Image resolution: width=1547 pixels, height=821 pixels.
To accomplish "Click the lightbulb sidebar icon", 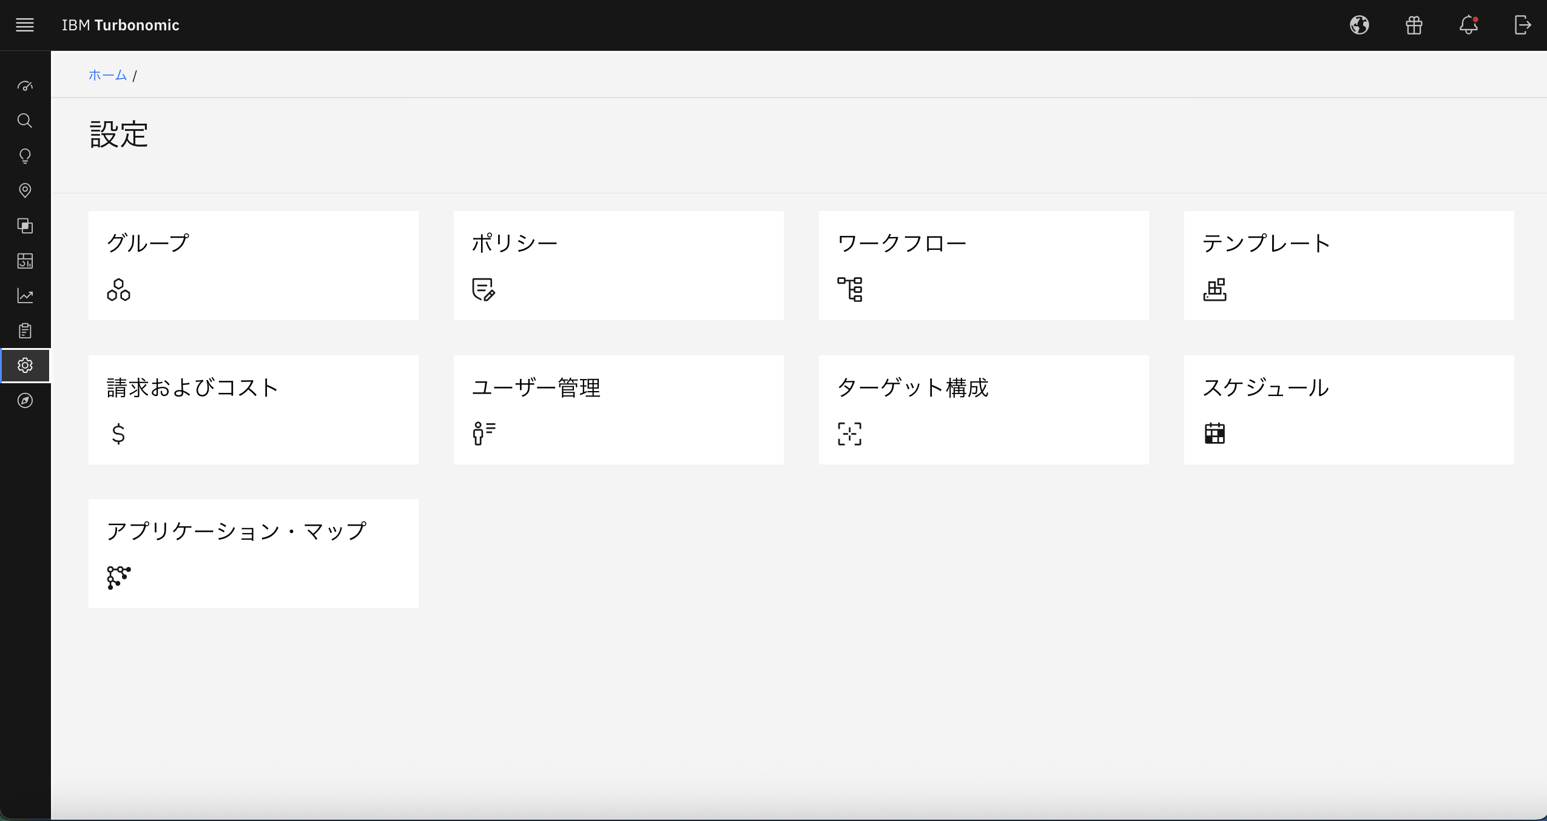I will [25, 156].
